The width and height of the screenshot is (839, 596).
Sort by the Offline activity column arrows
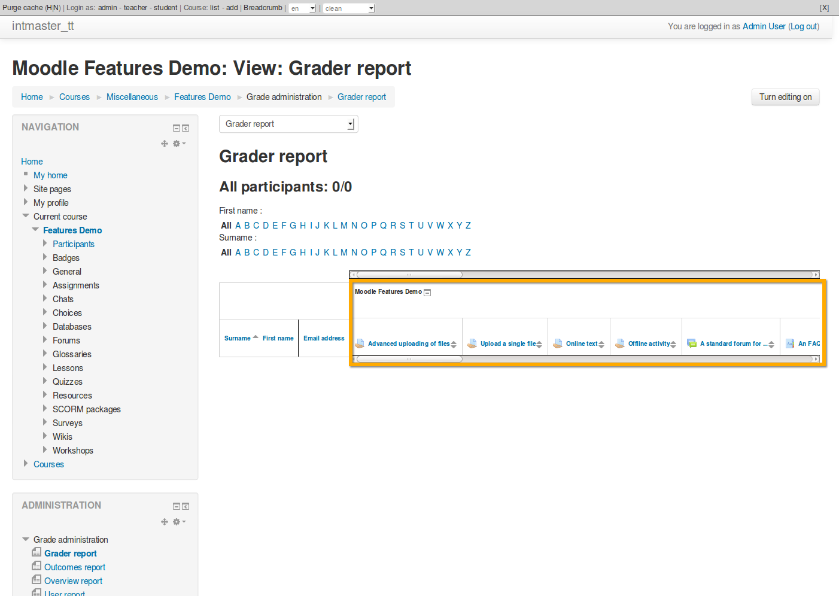coord(673,344)
